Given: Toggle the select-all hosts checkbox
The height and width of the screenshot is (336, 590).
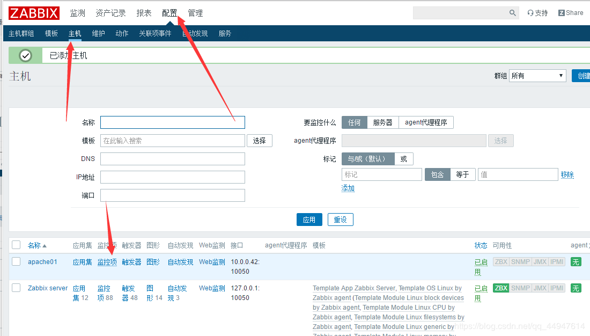Looking at the screenshot, I should coord(16,245).
